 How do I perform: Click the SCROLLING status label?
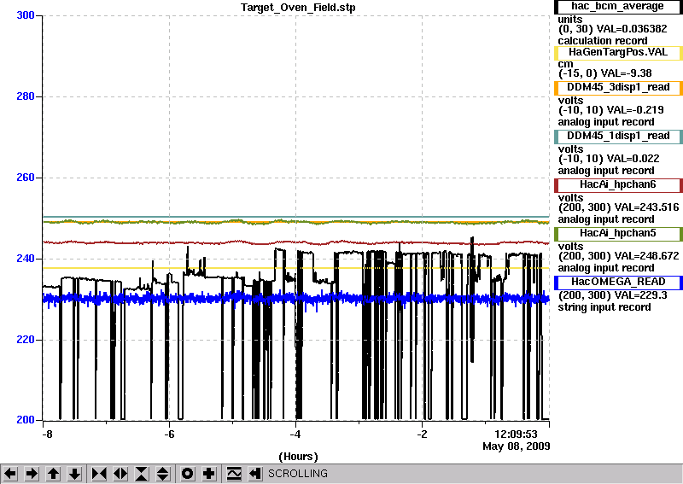point(297,474)
